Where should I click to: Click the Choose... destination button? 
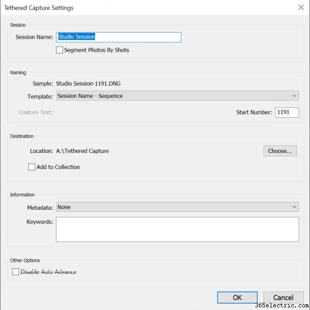[280, 151]
